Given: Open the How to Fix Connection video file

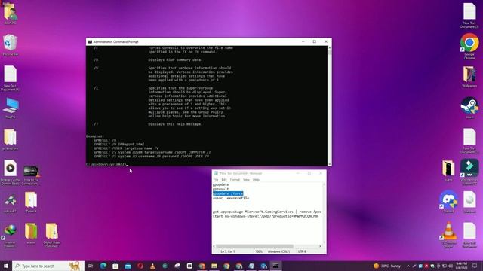Looking at the screenshot, I should tap(31, 175).
